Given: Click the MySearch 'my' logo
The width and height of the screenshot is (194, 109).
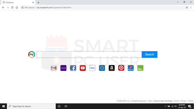Looking at the screenshot, I should coord(32,54).
